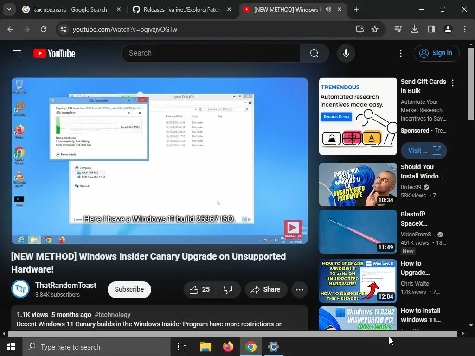Go back to previous page
Image resolution: width=475 pixels, height=356 pixels.
pyautogui.click(x=10, y=29)
